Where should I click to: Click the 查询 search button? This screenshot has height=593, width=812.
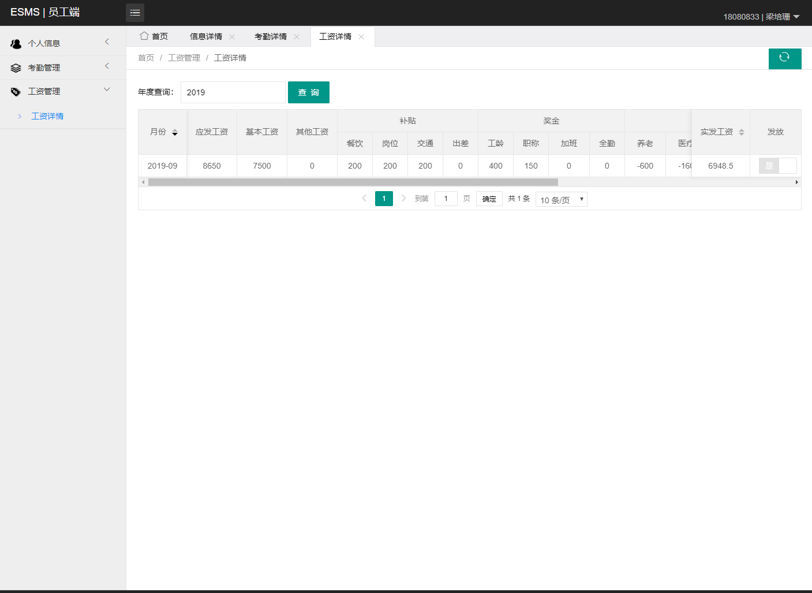(309, 92)
